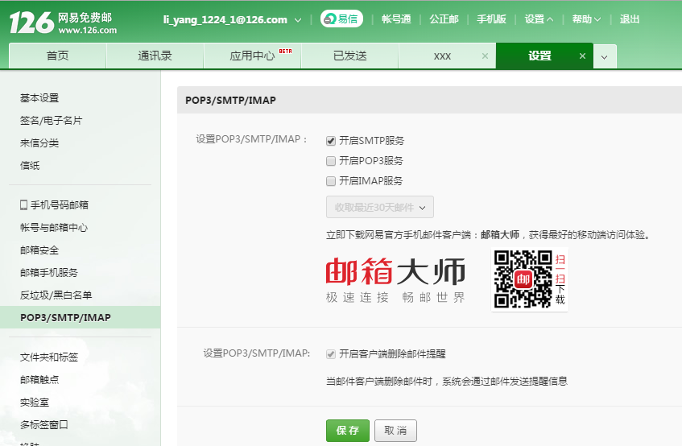The width and height of the screenshot is (682, 446).
Task: Click the phone icon beside 手机号码邮箱
Action: tap(23, 205)
